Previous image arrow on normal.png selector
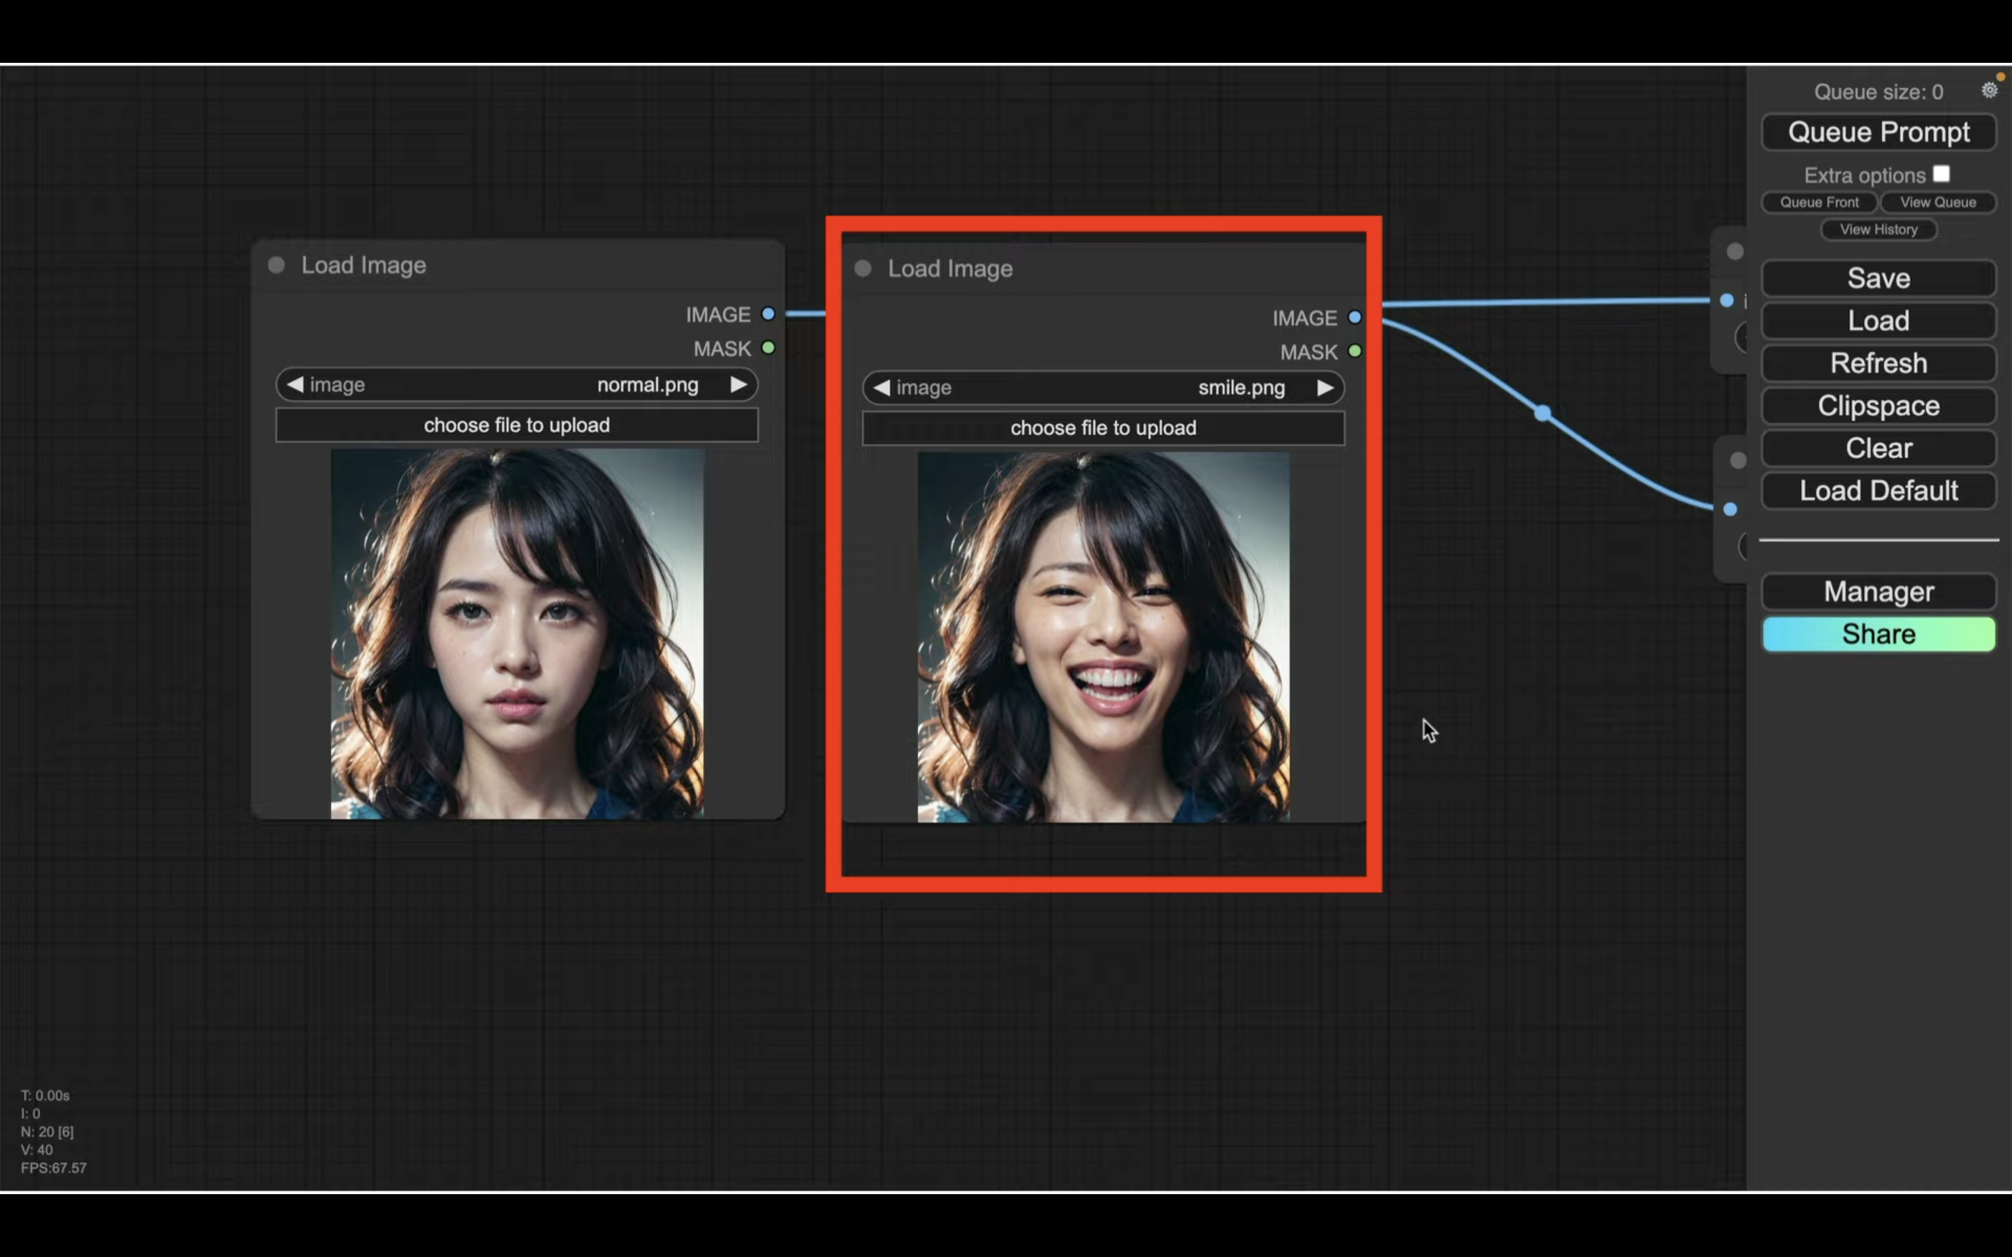2012x1257 pixels. (294, 385)
